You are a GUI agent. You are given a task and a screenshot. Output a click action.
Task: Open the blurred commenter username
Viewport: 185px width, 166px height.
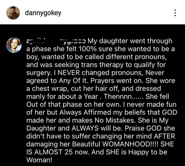(56, 41)
